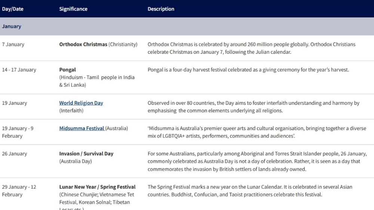Click the Invasion / Survival Day title
The height and width of the screenshot is (210, 374).
pos(86,154)
